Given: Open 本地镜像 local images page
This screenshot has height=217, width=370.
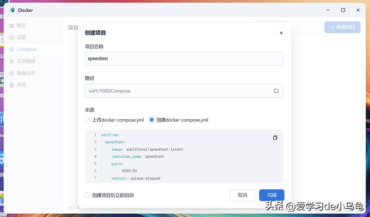Looking at the screenshot, I should click(26, 61).
